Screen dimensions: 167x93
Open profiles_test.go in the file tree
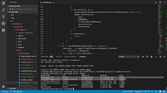tap(27, 80)
